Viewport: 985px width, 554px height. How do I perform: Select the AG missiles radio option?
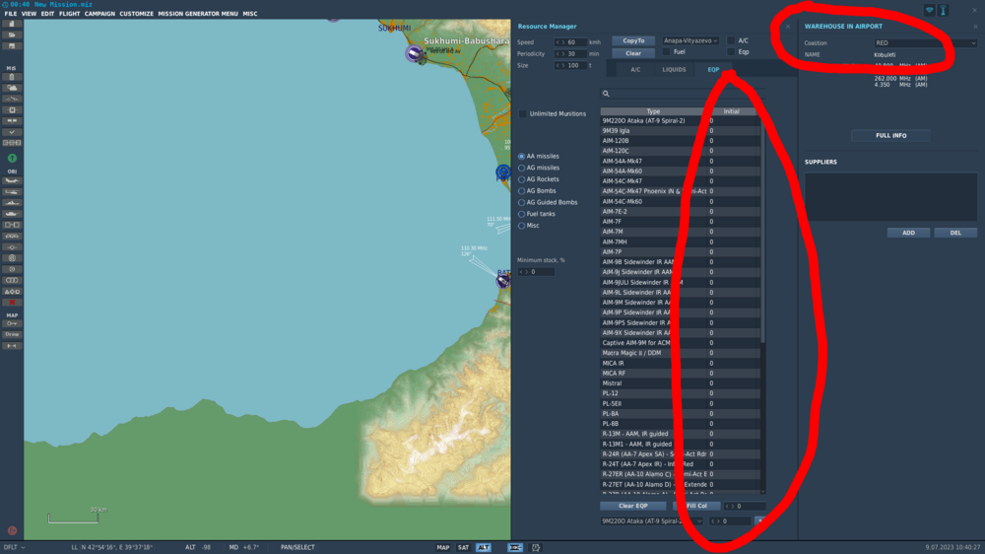[521, 168]
